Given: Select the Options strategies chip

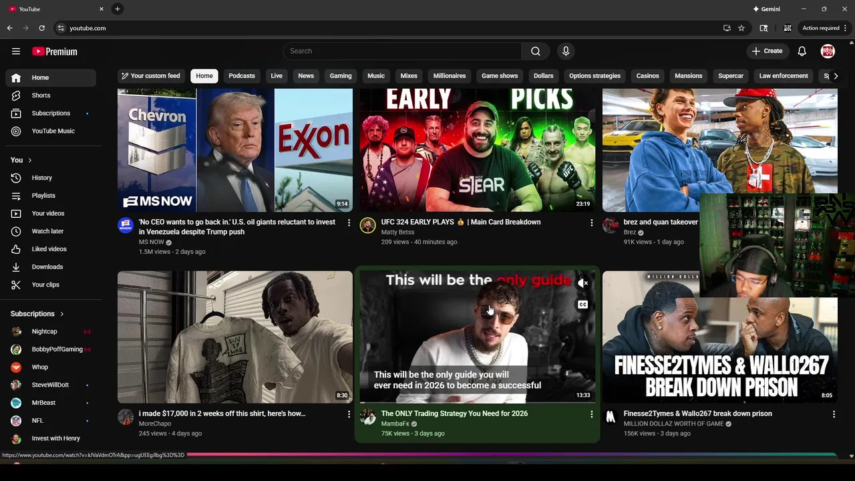Looking at the screenshot, I should click(x=594, y=76).
